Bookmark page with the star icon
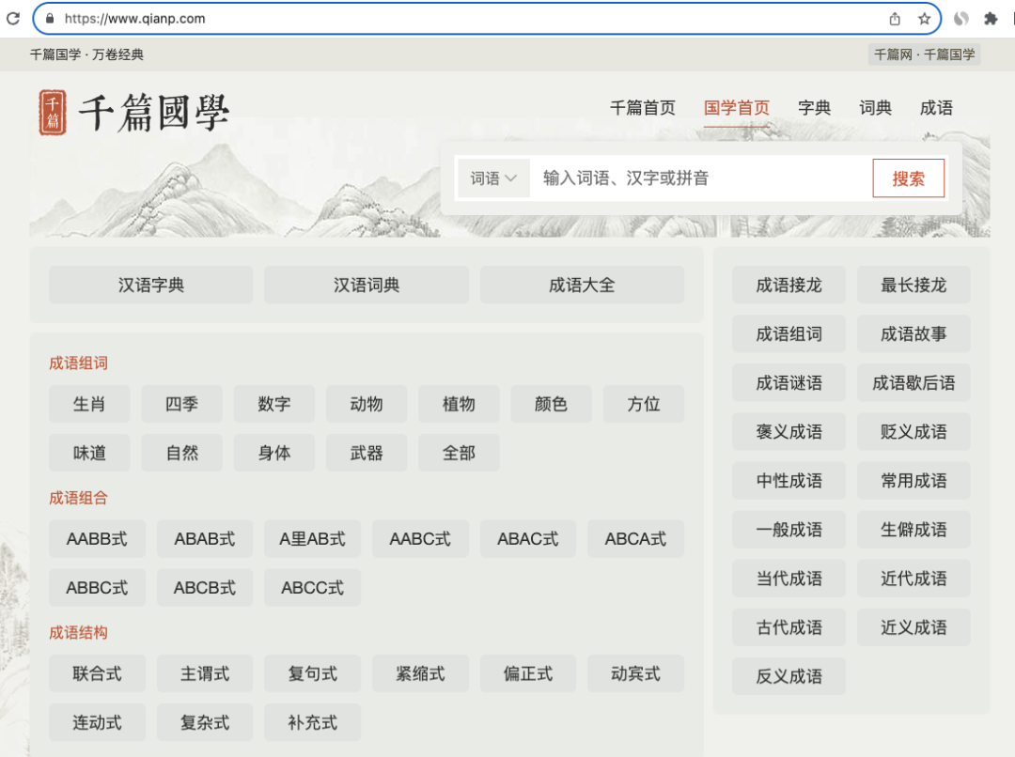 pyautogui.click(x=924, y=19)
